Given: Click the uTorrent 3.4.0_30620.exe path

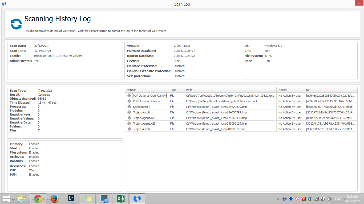Looking at the screenshot, I should [x=230, y=96].
